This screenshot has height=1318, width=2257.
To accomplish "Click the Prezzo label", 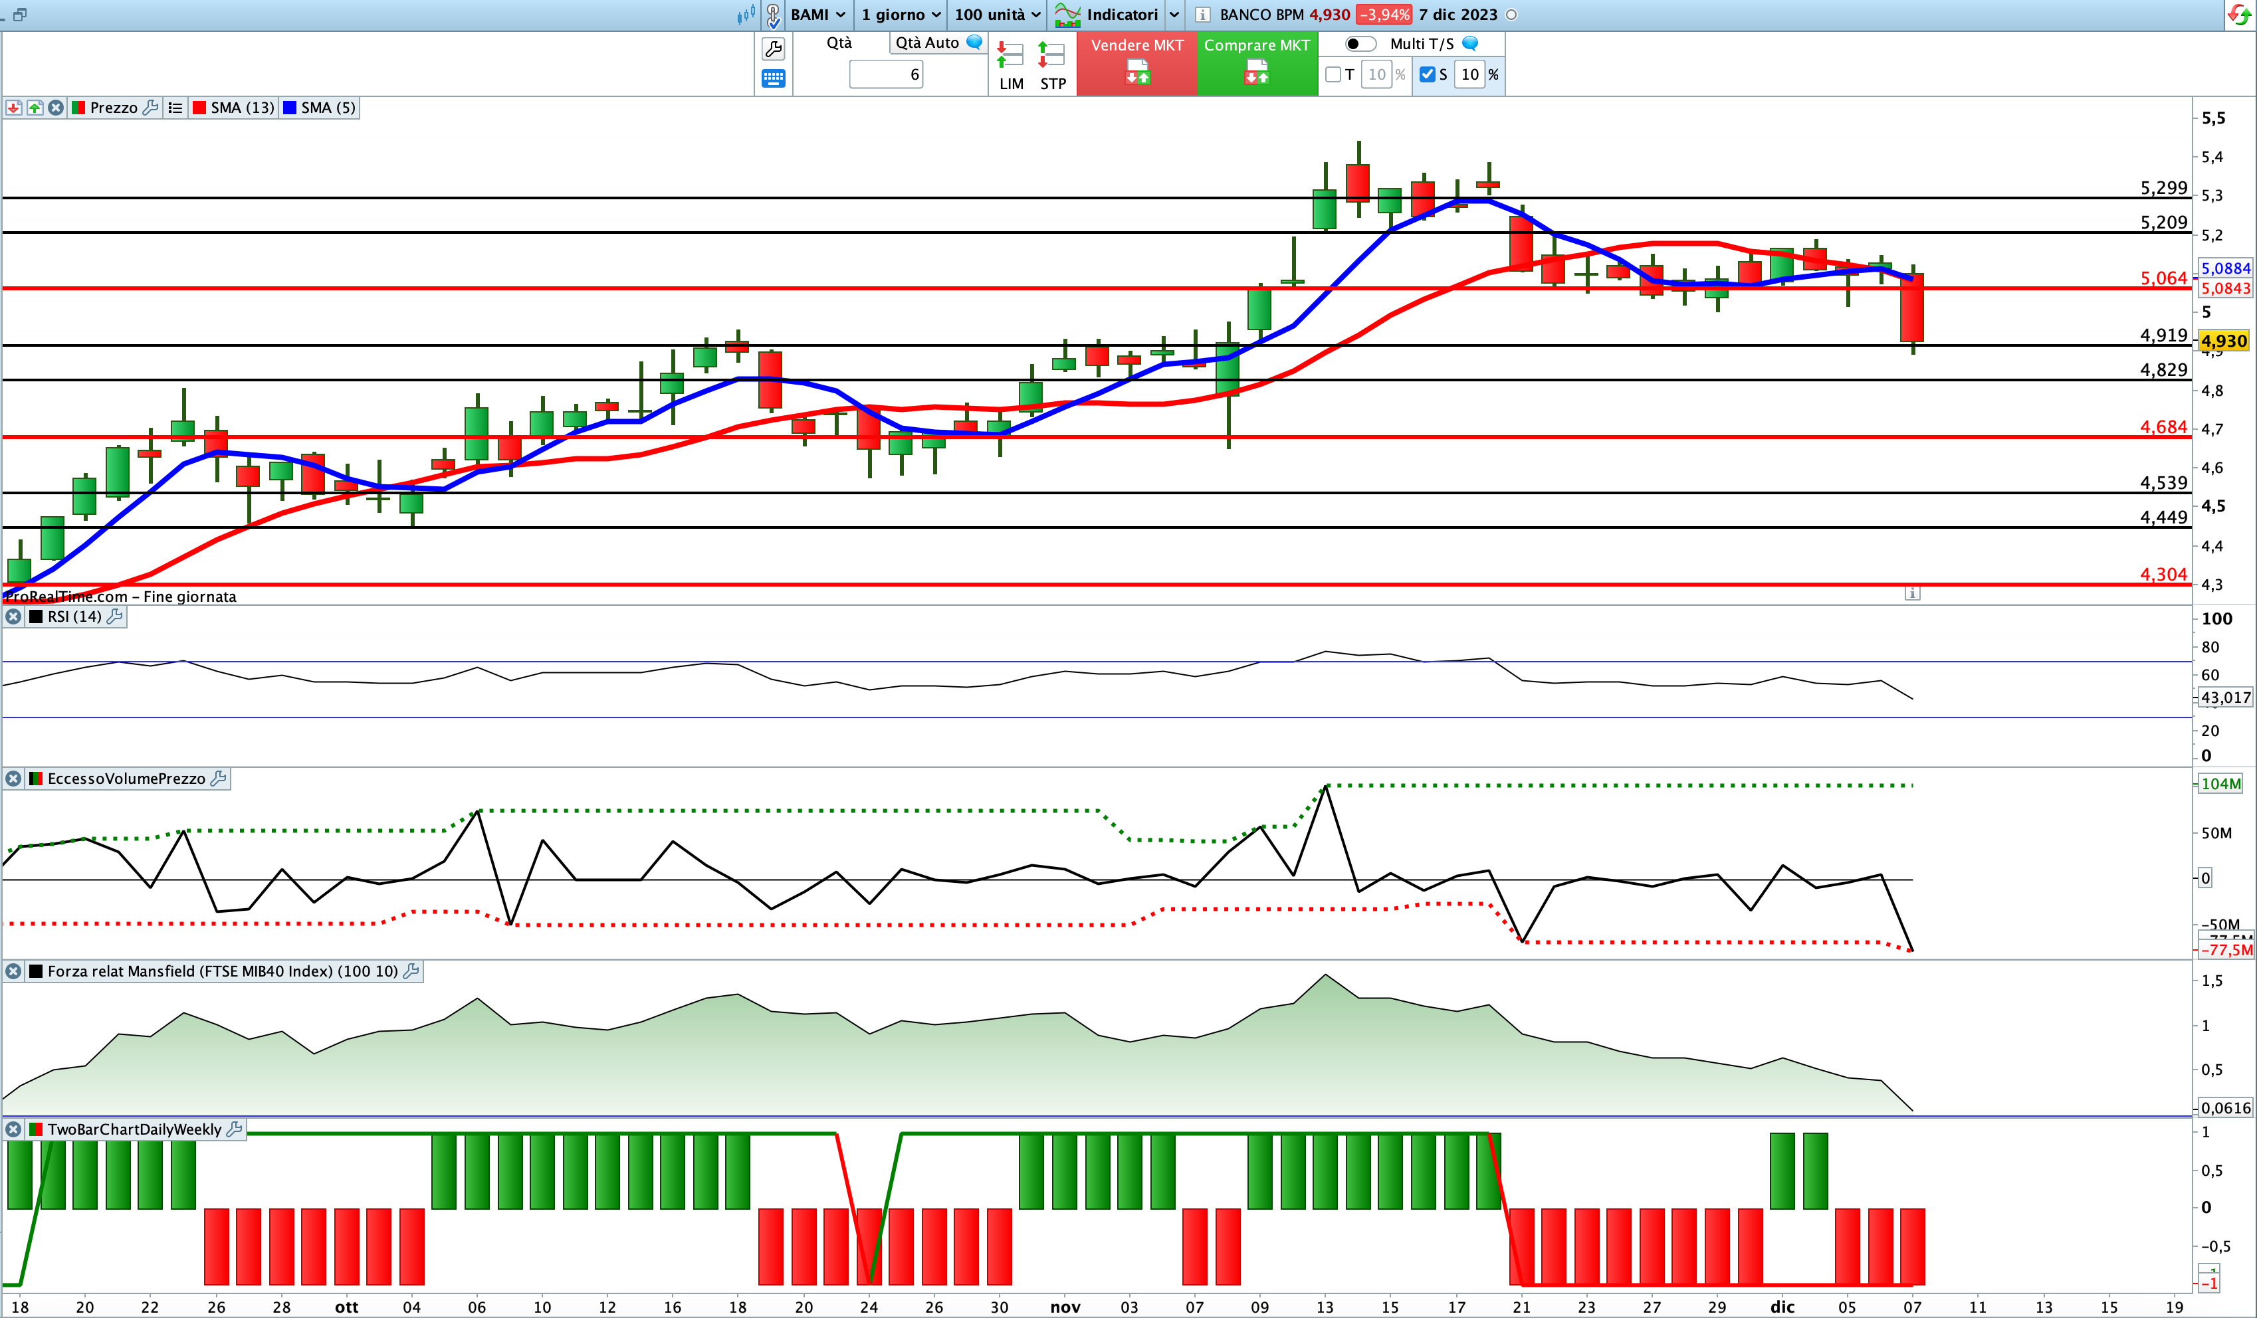I will [x=114, y=108].
